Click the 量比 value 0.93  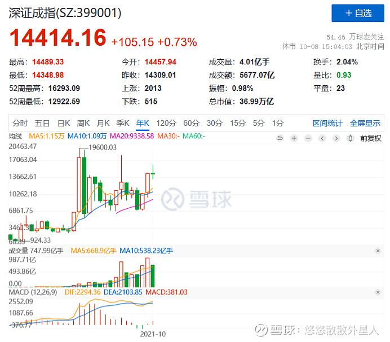point(344,75)
